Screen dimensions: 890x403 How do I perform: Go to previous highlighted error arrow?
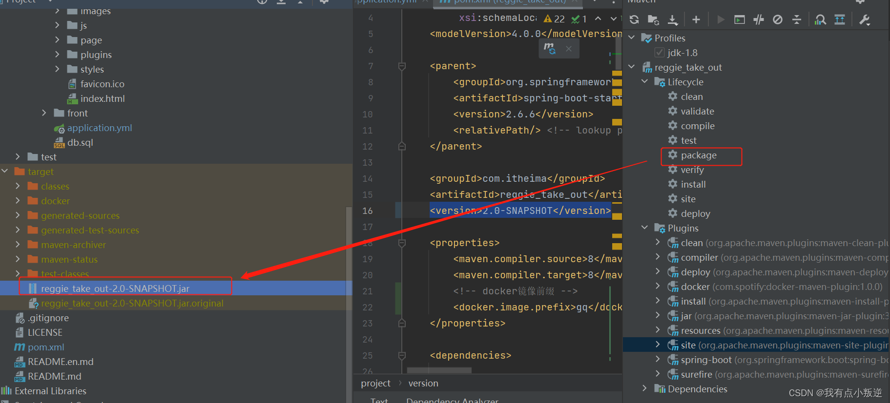pos(598,19)
